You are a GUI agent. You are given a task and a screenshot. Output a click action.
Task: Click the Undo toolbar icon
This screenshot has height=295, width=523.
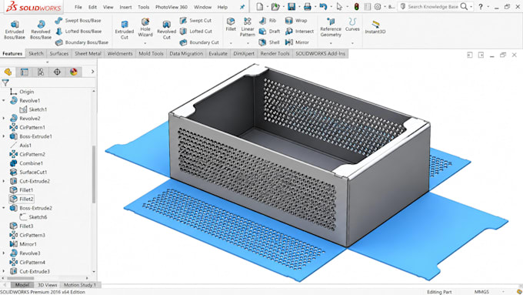point(323,7)
